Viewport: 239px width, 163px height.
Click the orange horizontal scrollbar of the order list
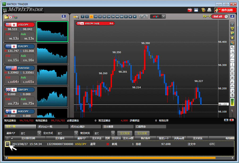pos(112,158)
